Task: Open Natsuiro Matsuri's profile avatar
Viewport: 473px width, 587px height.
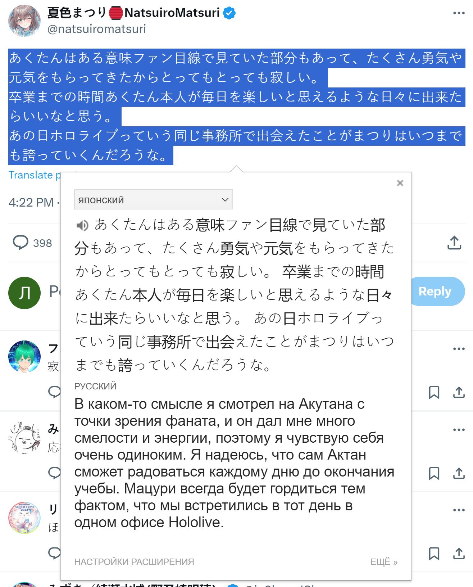Action: click(x=24, y=21)
